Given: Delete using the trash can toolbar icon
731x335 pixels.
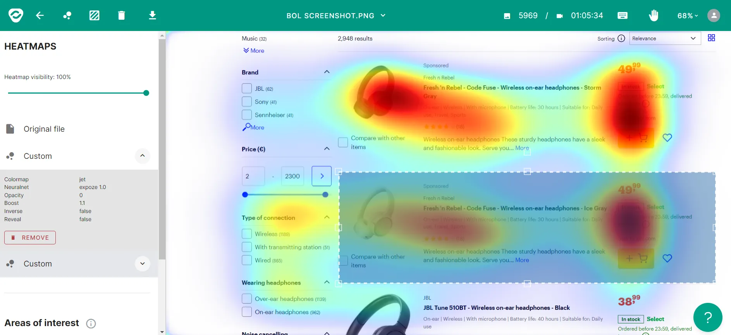Looking at the screenshot, I should click(x=122, y=15).
